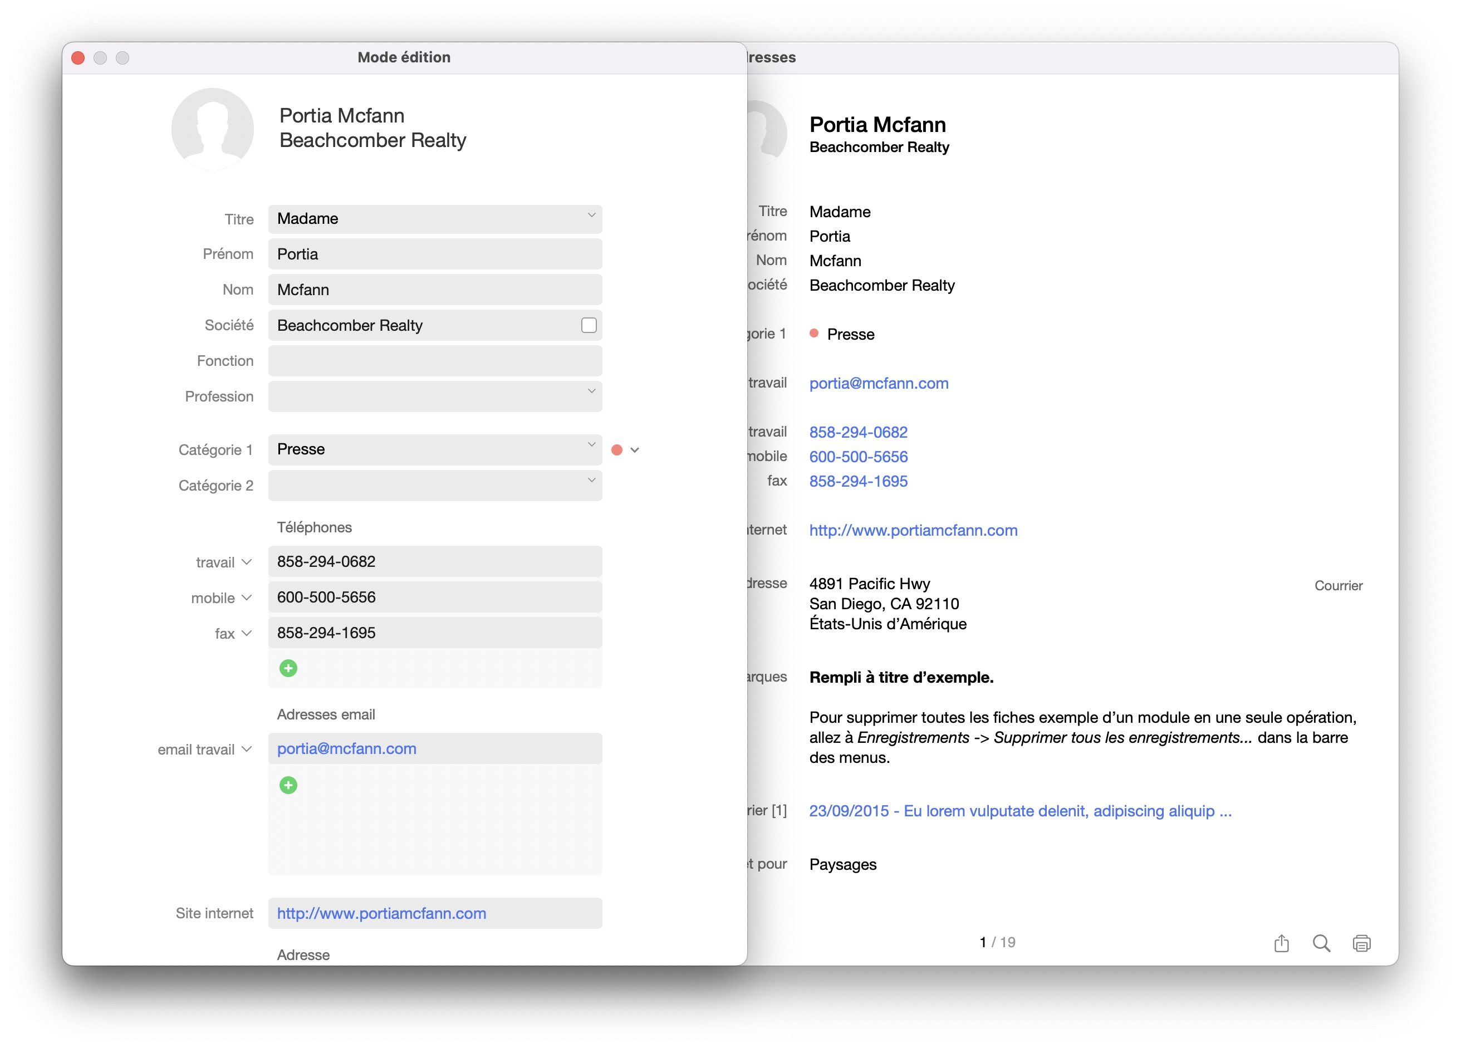Open the 23/09/2015 courrier entry link

pos(1019,811)
